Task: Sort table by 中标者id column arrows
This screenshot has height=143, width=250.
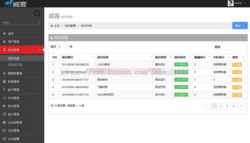Action: [229, 57]
